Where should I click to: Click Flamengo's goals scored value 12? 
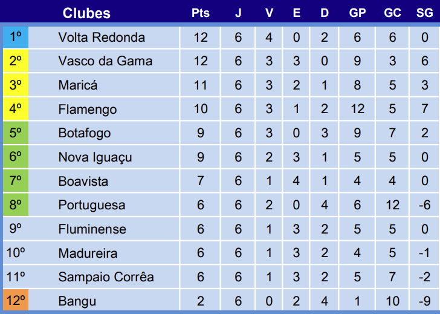357,110
